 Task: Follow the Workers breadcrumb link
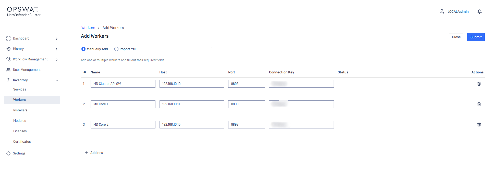(x=88, y=28)
